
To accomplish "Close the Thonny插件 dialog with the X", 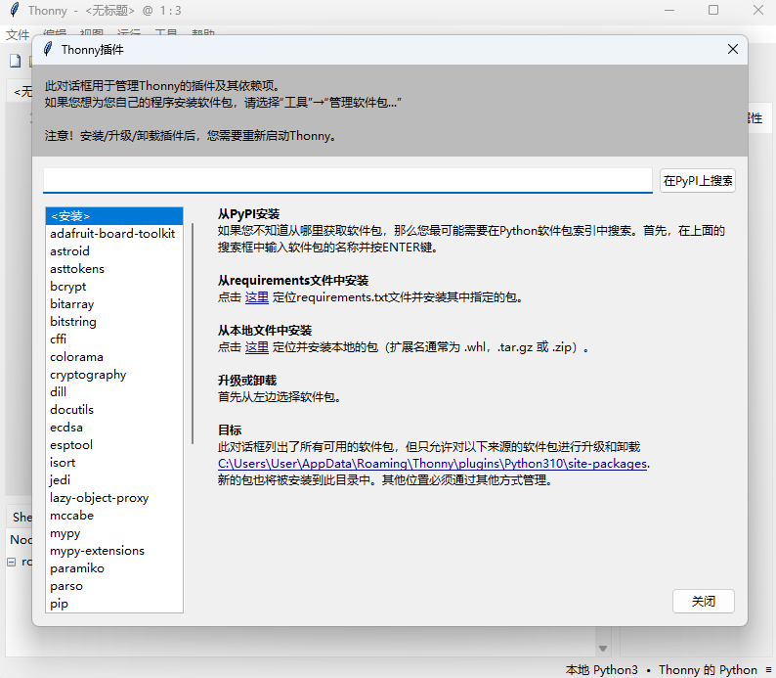I will [x=733, y=49].
